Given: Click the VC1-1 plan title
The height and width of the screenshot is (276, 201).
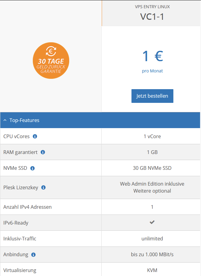Looking at the screenshot, I should tap(152, 17).
